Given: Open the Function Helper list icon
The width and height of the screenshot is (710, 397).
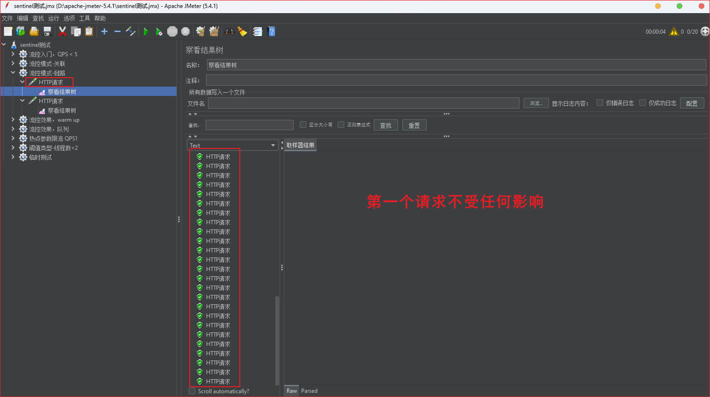Looking at the screenshot, I should (258, 31).
